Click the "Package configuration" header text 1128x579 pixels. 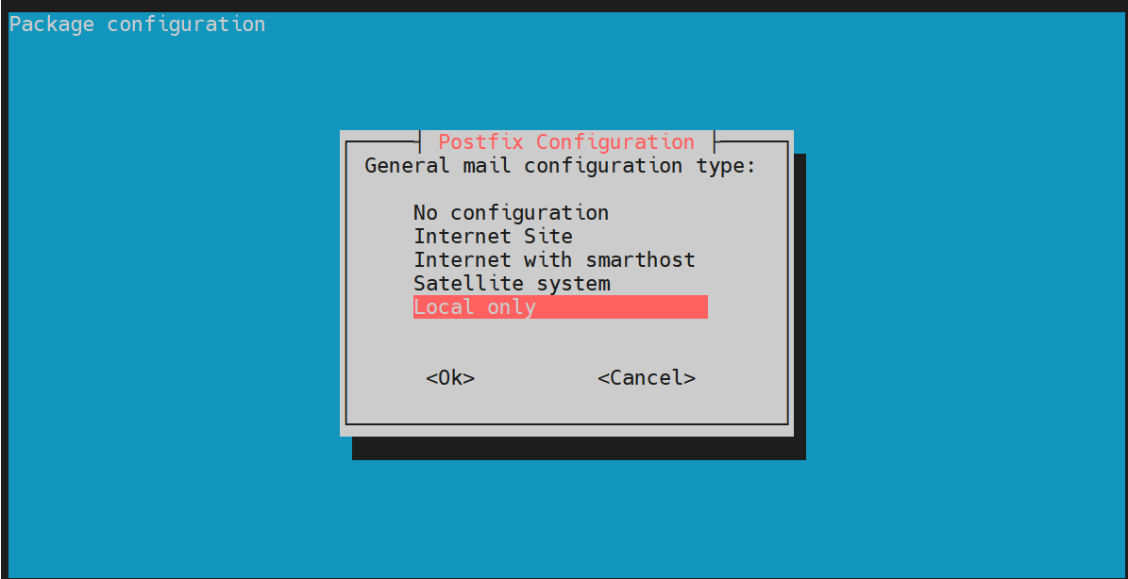point(138,25)
